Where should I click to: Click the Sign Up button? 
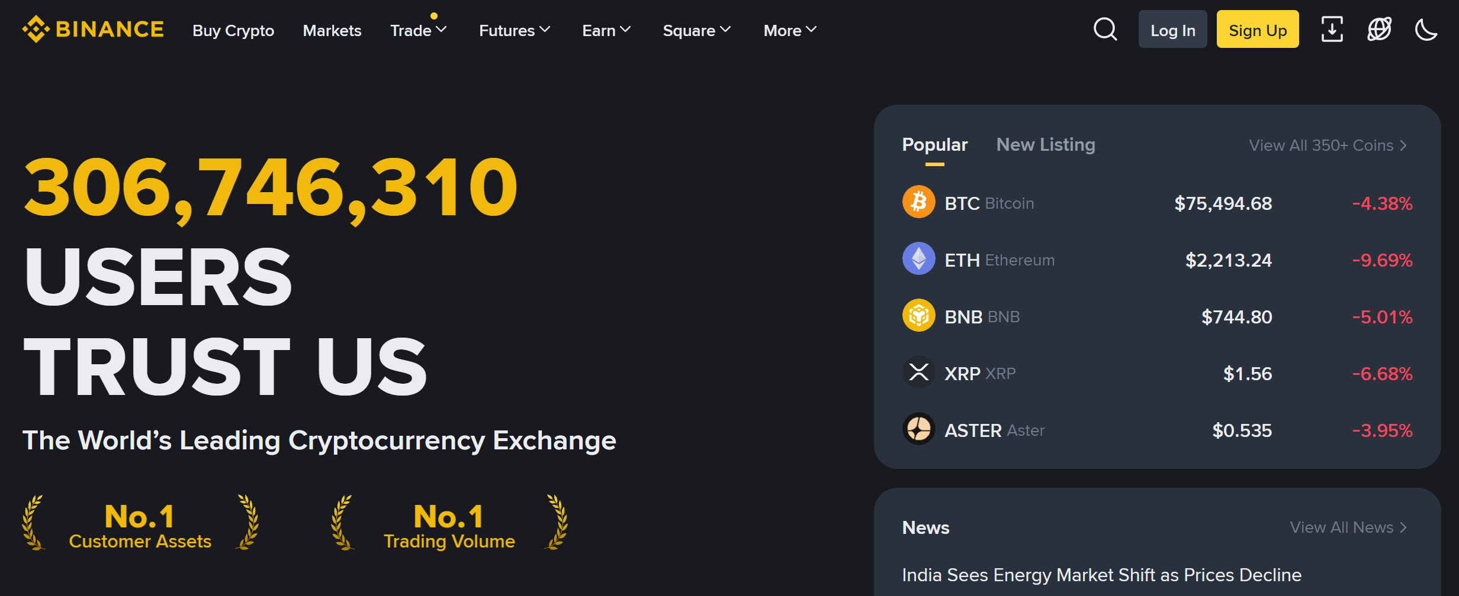coord(1257,29)
